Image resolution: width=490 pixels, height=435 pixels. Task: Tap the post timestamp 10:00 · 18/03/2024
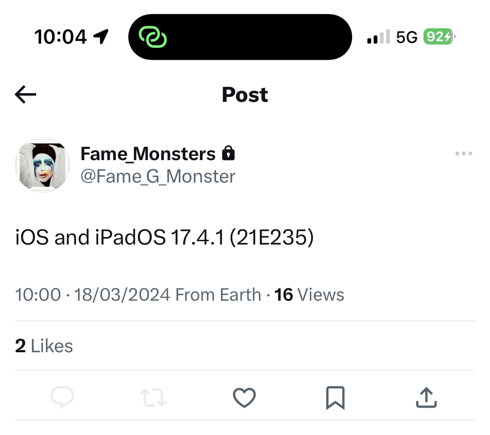pos(92,295)
